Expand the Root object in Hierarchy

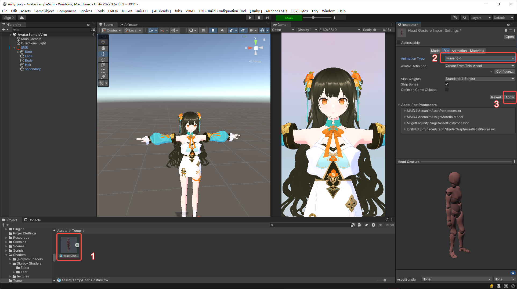tap(18, 52)
